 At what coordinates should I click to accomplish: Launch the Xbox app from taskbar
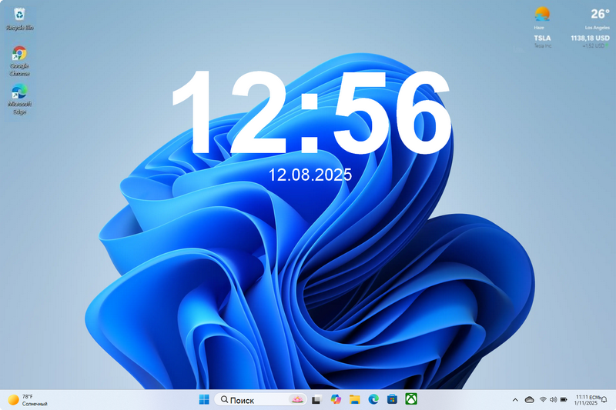412,399
